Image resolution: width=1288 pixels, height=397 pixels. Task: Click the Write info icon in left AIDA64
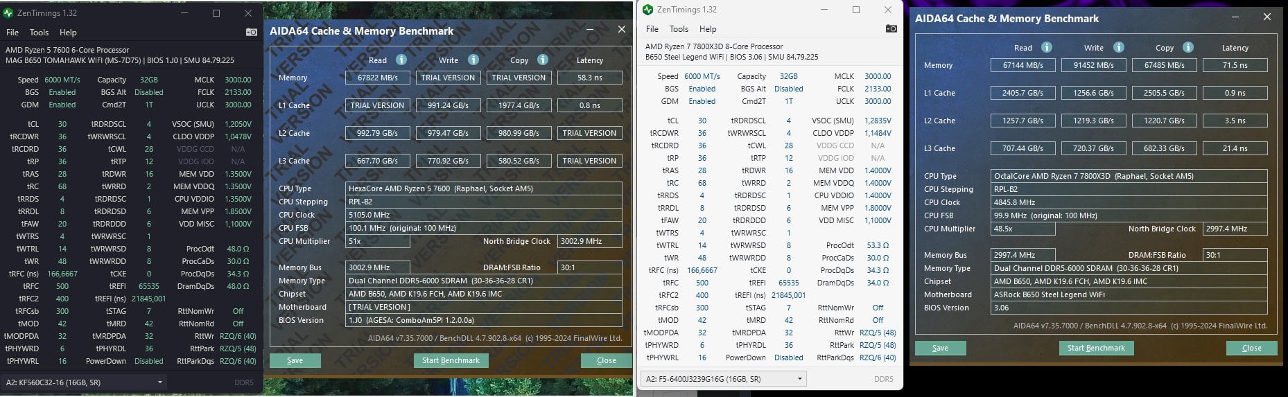coord(473,60)
